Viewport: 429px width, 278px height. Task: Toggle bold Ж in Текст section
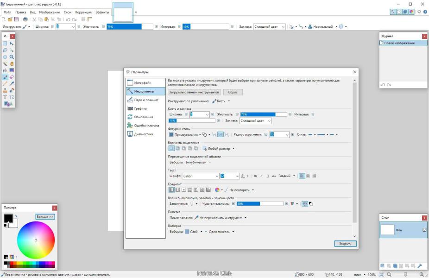255,176
